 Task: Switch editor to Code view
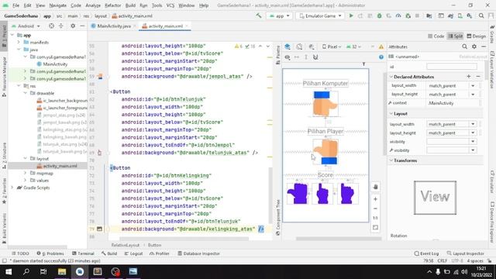click(436, 36)
